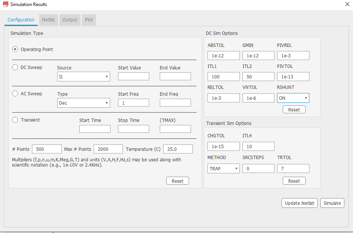Click the Simulate button

[332, 203]
